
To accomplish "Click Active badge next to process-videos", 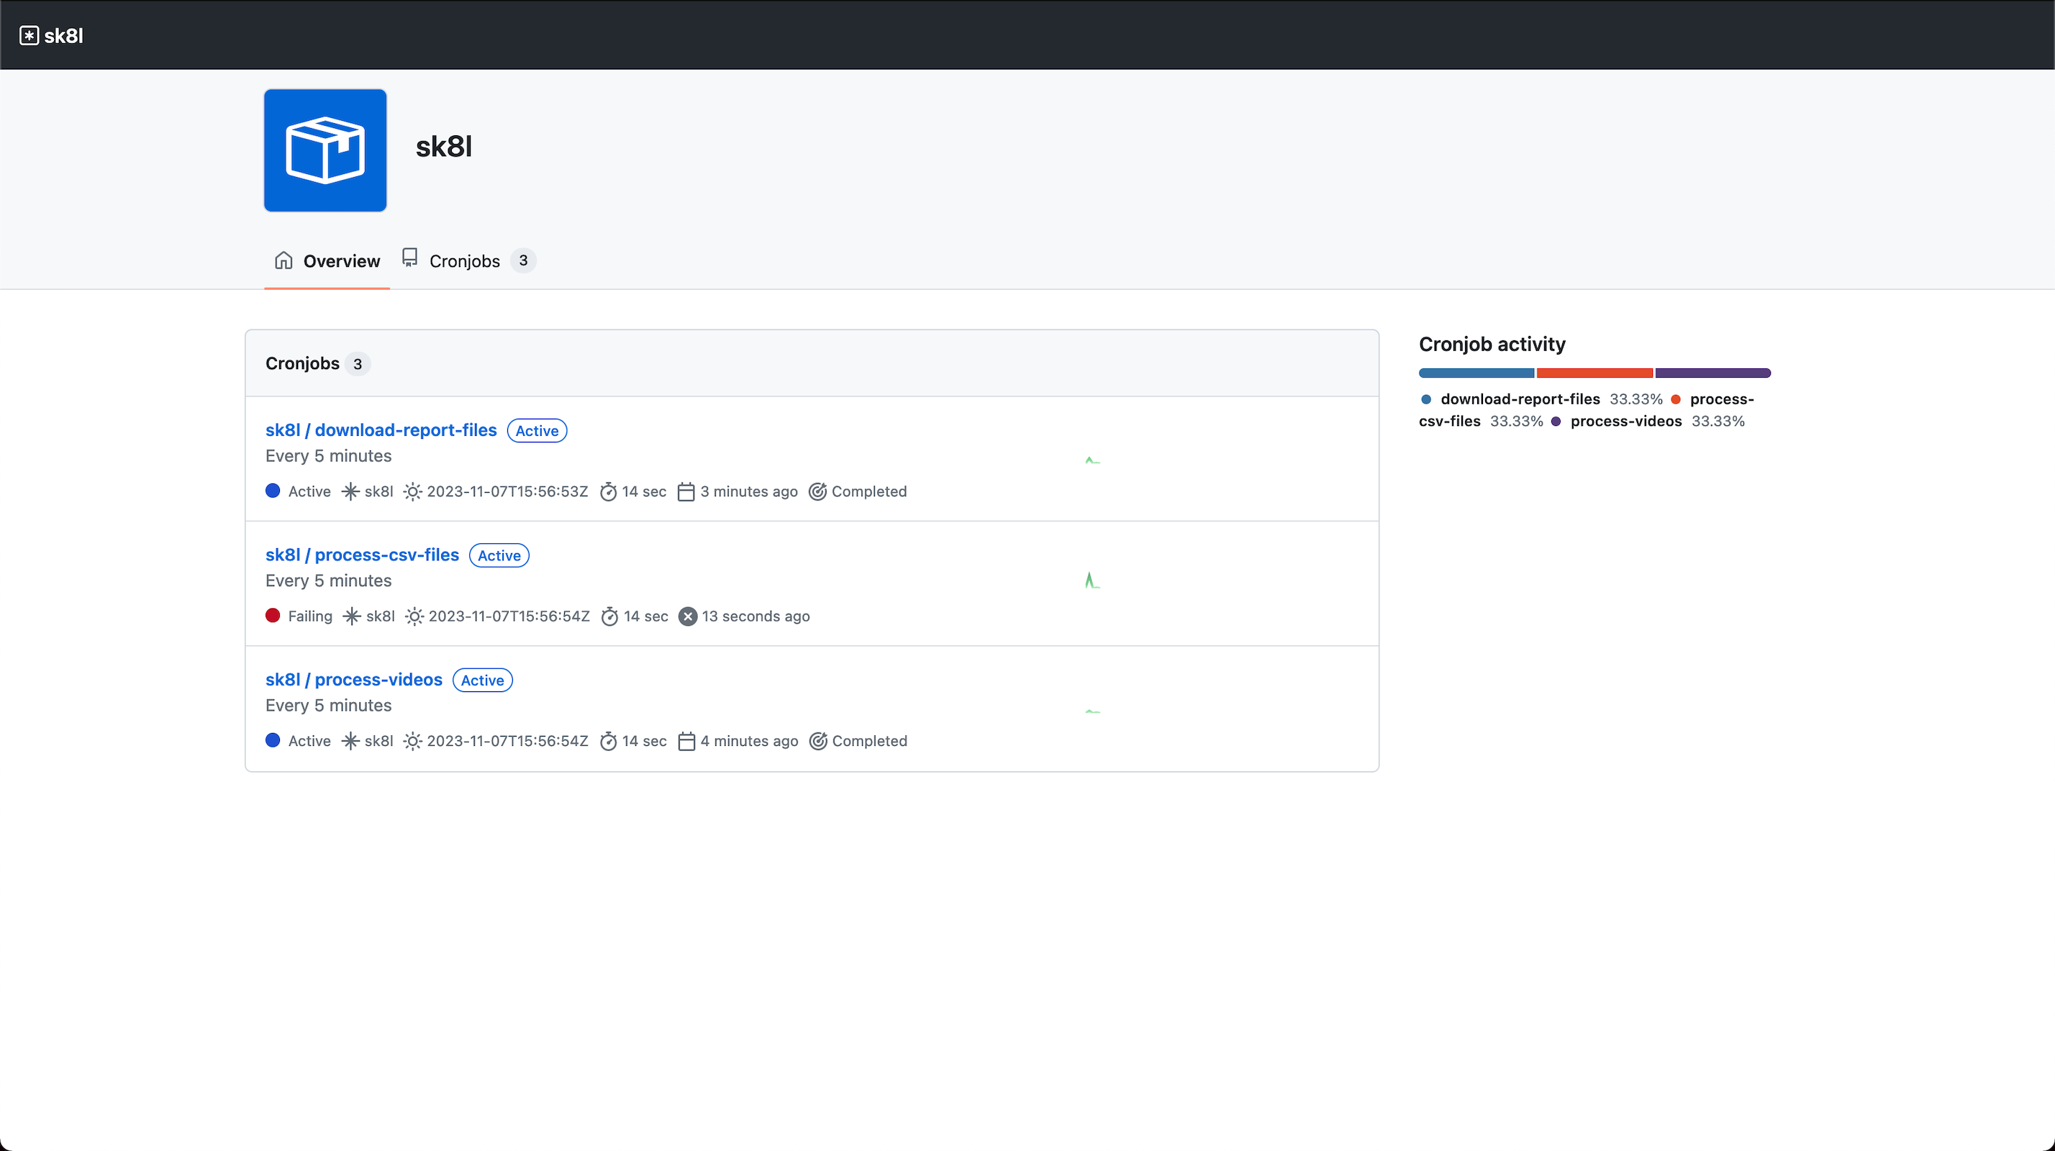I will pyautogui.click(x=482, y=681).
